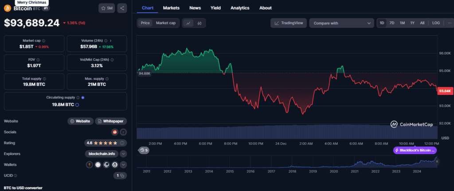Image resolution: width=454 pixels, height=191 pixels.
Task: Click the $93,689.24 price text
Action: 32,23
